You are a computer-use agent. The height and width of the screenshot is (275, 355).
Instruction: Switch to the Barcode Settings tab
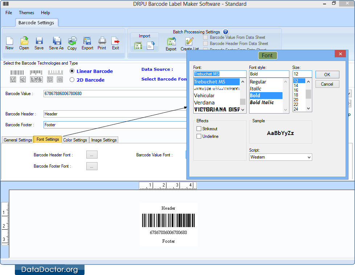(x=36, y=22)
